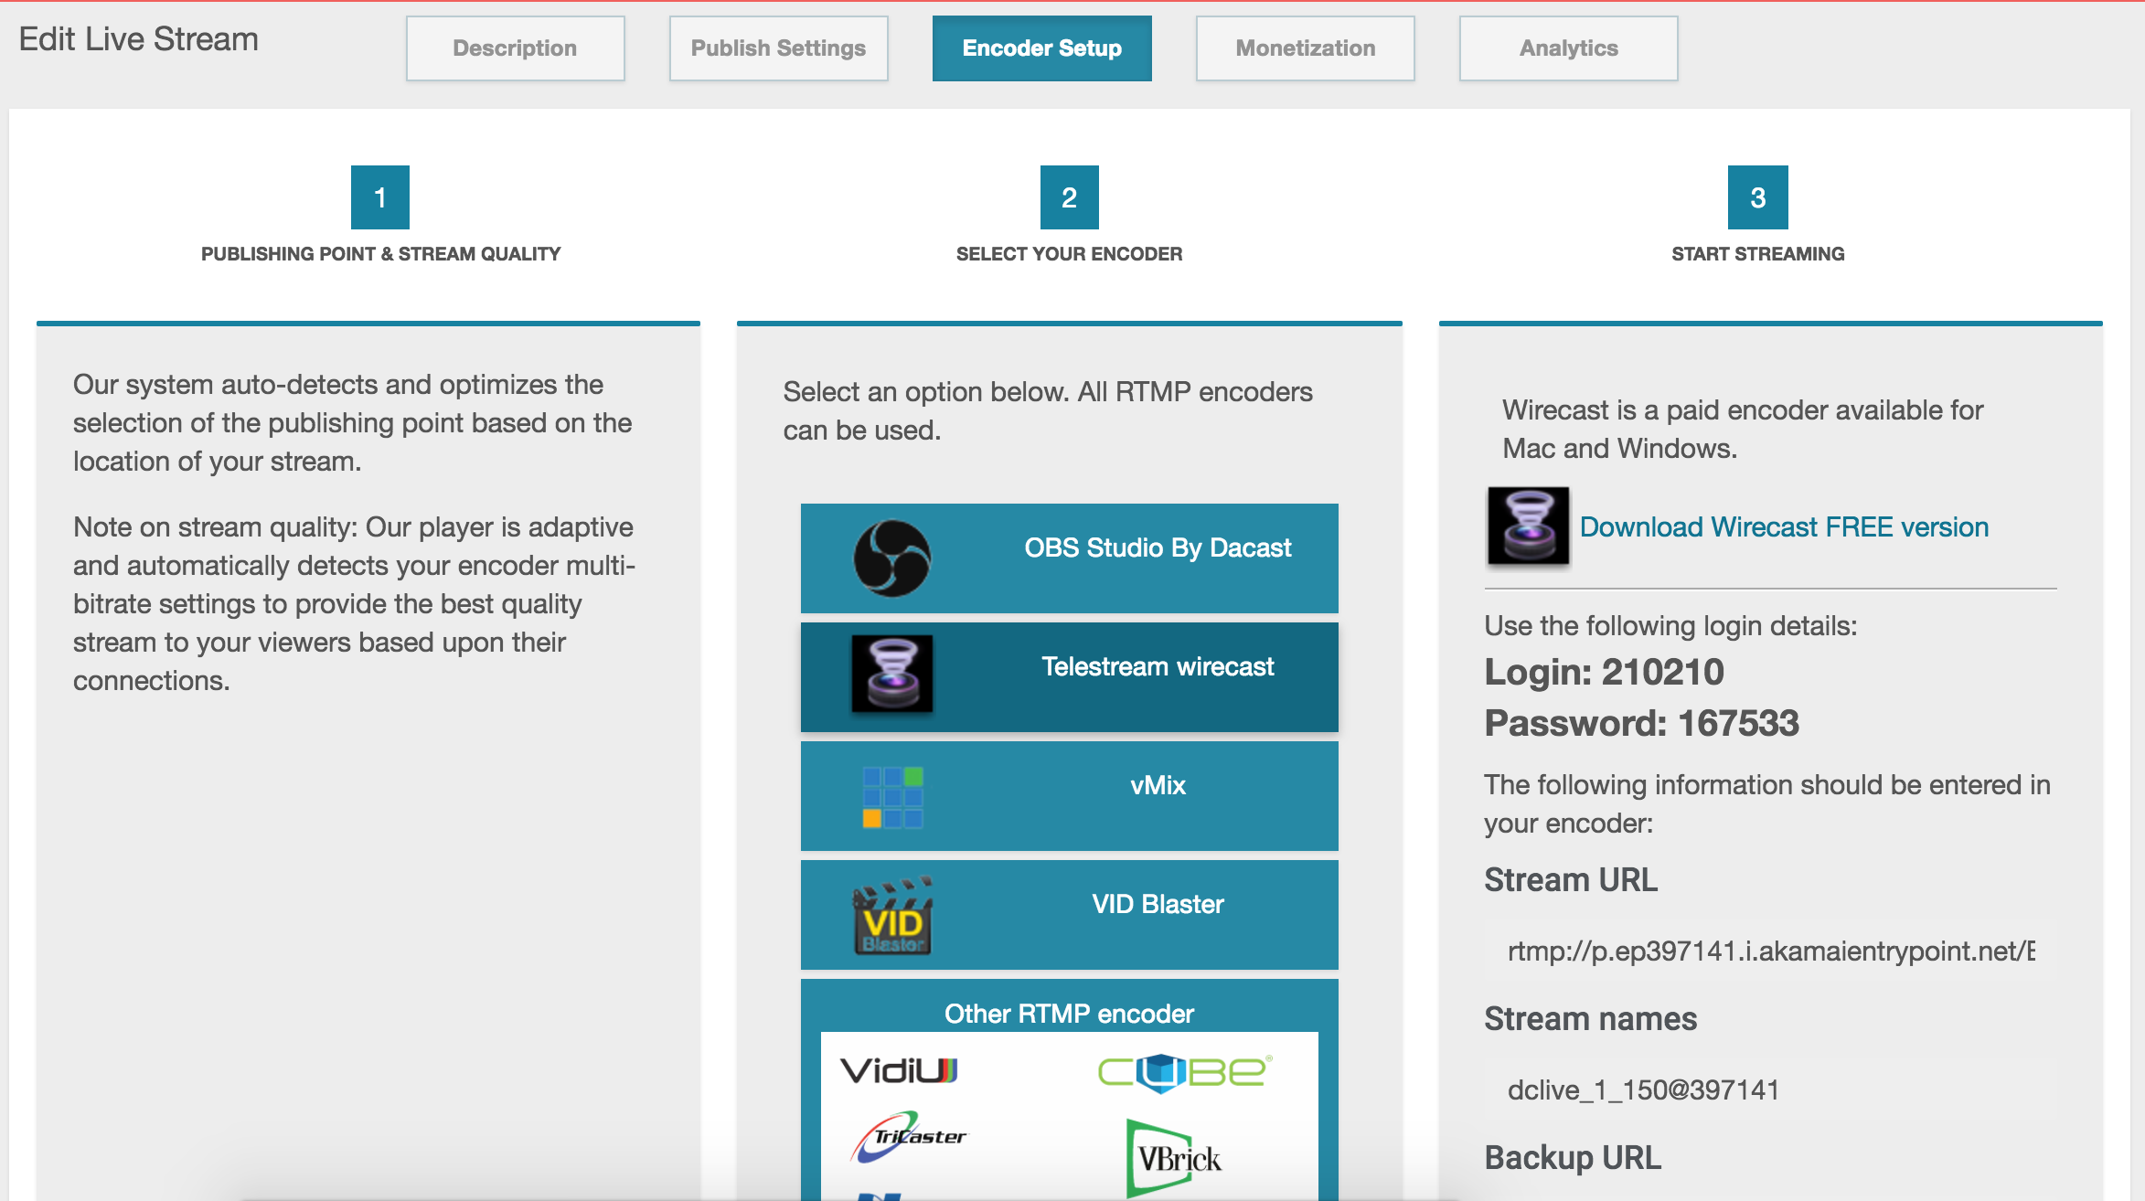2145x1201 pixels.
Task: Switch to the Analytics tab
Action: pyautogui.click(x=1569, y=48)
